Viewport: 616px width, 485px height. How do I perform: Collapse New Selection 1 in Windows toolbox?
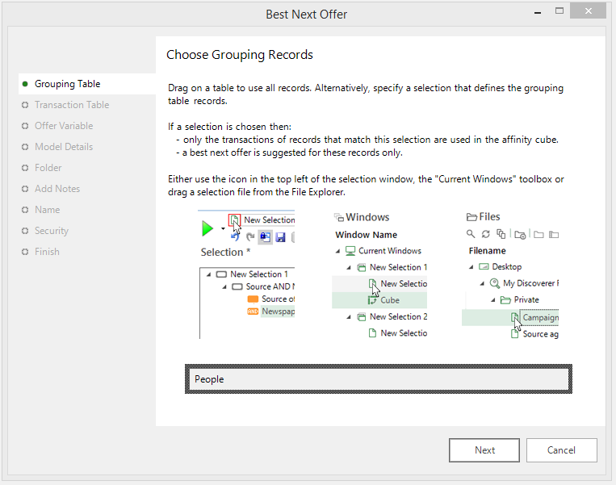click(x=349, y=268)
